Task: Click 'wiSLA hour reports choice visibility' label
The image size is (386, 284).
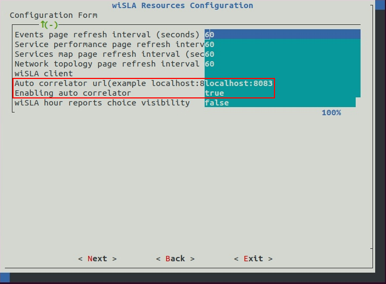Action: [102, 103]
